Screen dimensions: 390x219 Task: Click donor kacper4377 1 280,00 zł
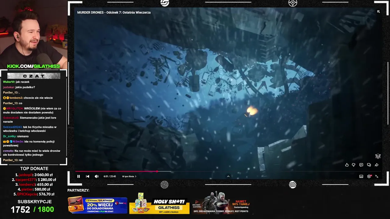pos(34,180)
